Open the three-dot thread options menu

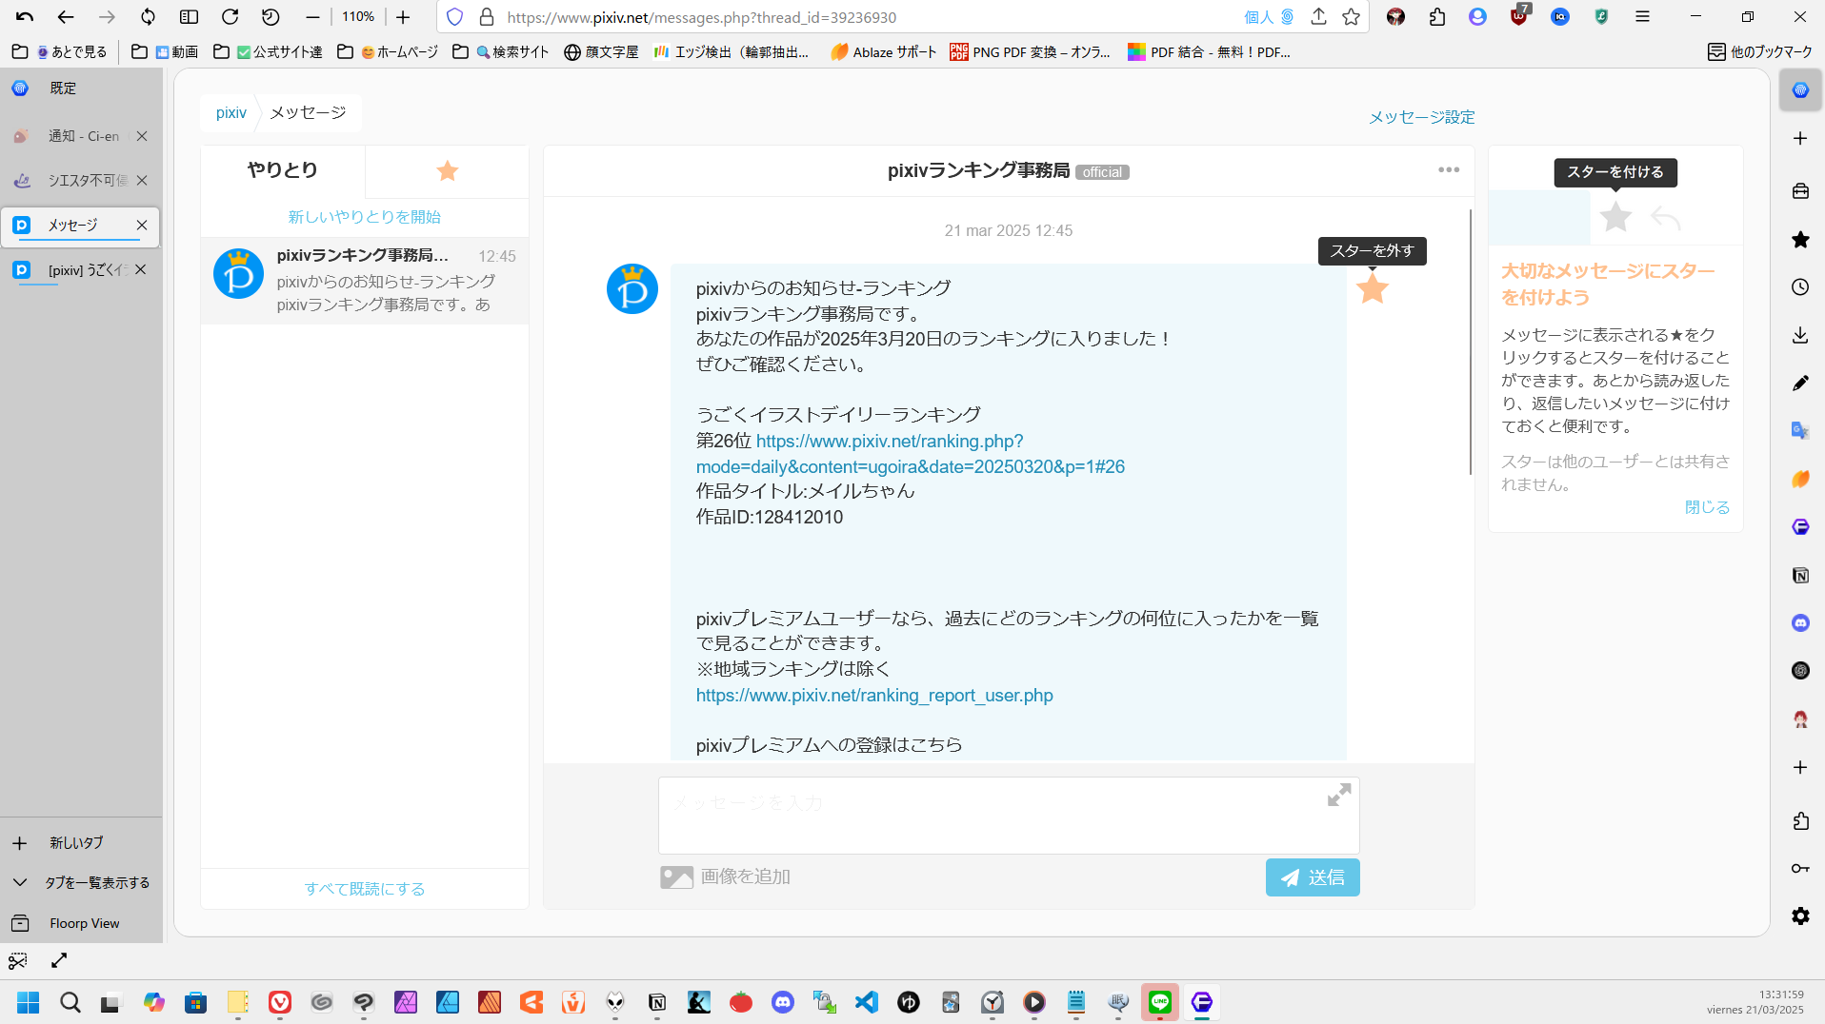[x=1448, y=170]
